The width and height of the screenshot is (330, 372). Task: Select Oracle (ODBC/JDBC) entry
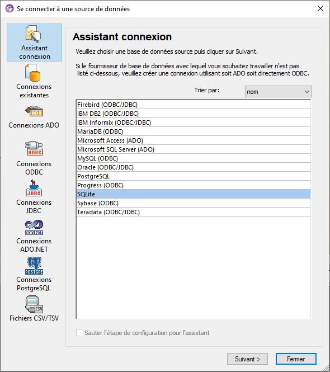tap(194, 167)
